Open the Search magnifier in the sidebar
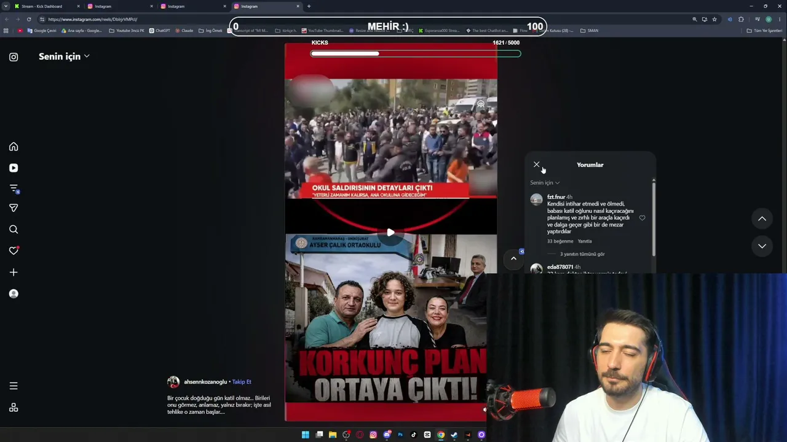This screenshot has width=787, height=442. [14, 230]
